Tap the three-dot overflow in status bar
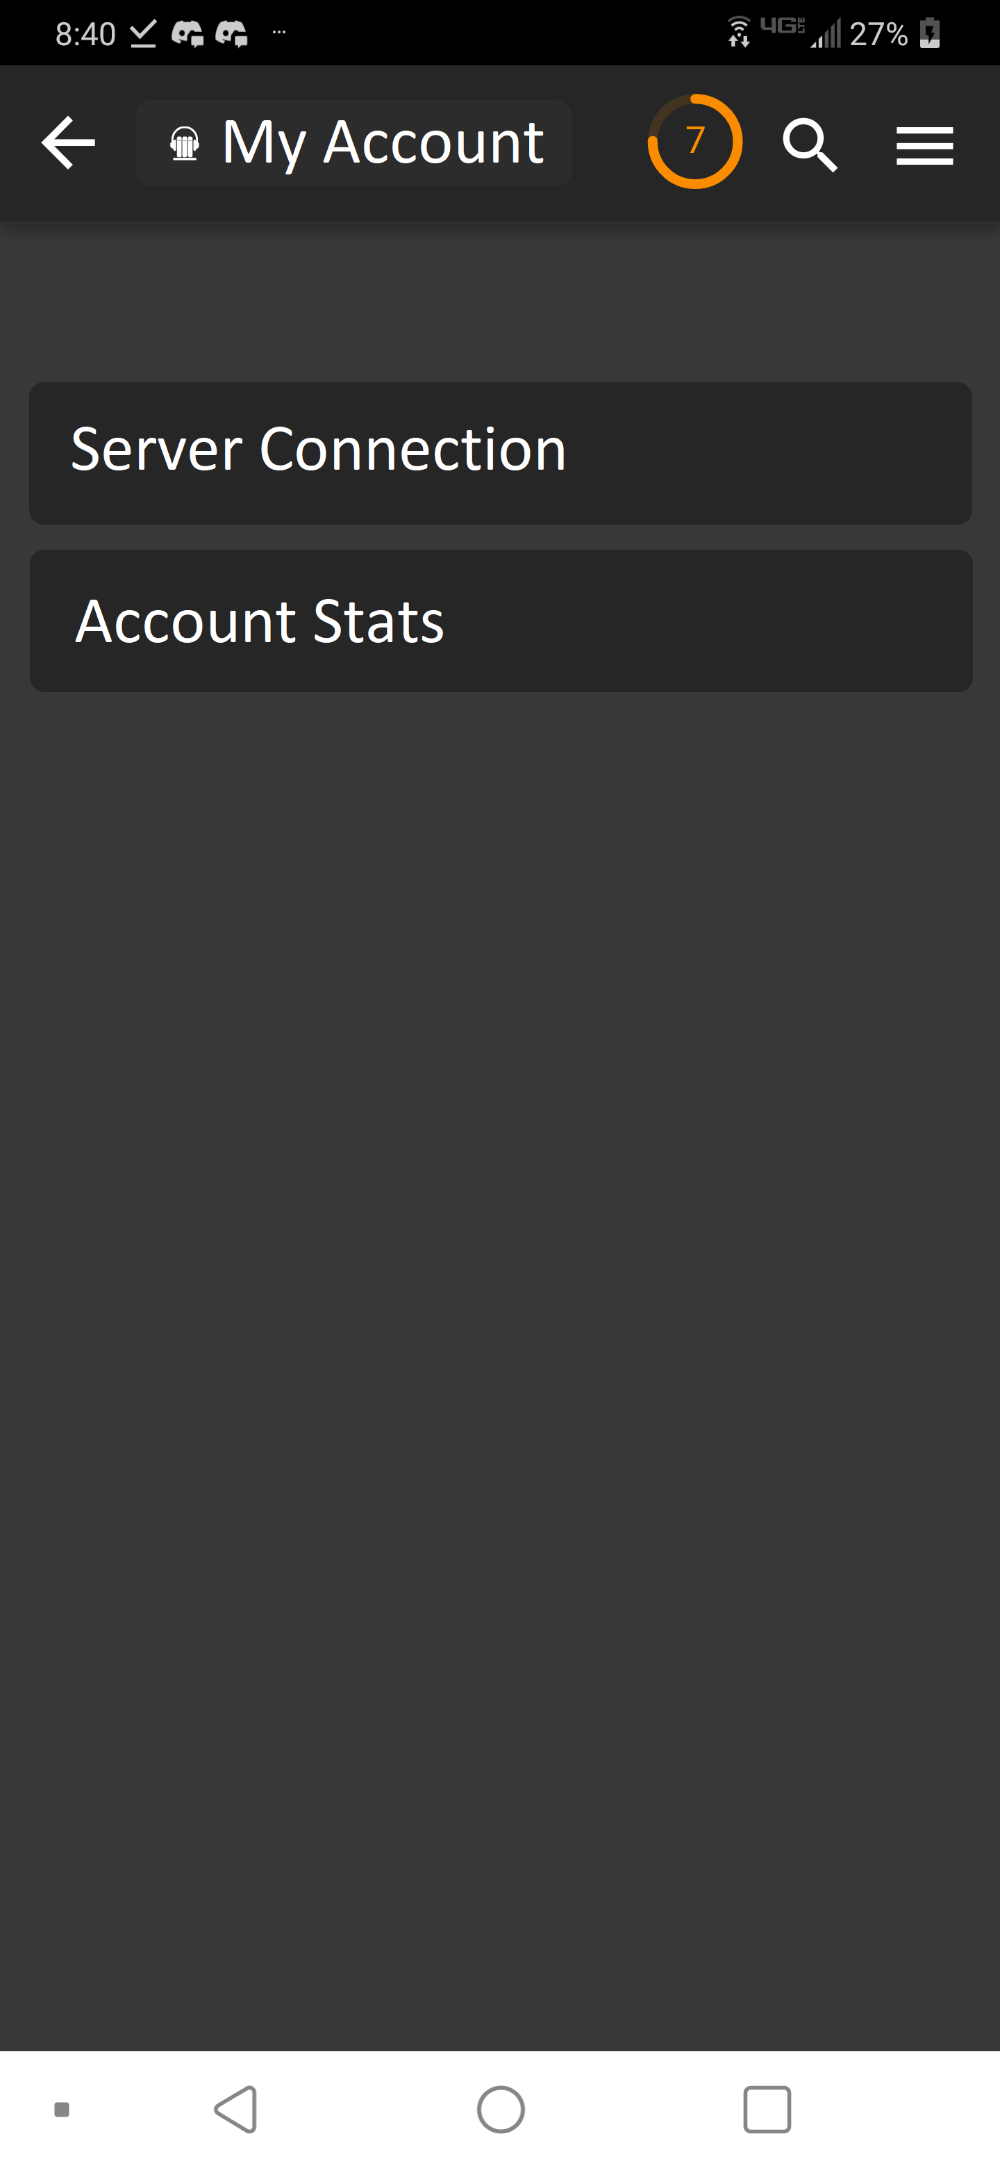Viewport: 1000px width, 2168px height. pos(279,33)
